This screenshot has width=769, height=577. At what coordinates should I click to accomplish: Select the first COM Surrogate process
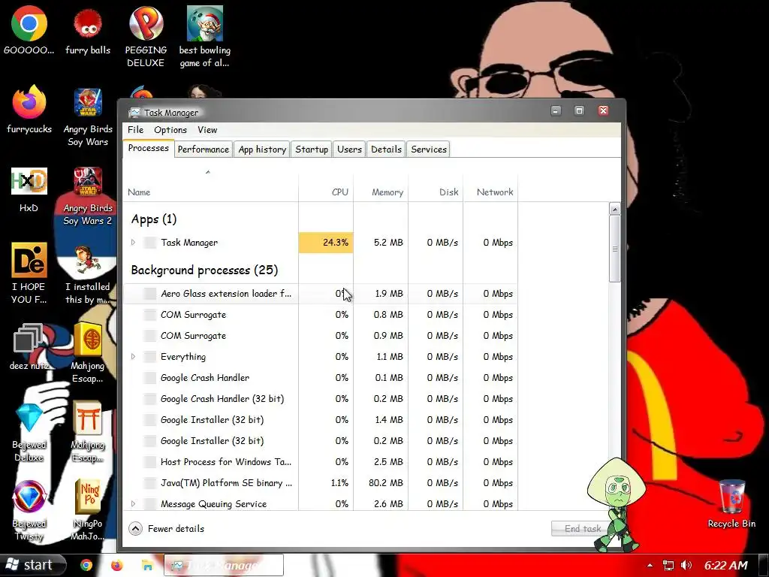(x=320, y=315)
